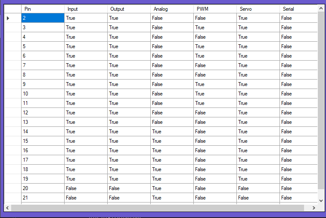Click the Servo column header

point(258,9)
